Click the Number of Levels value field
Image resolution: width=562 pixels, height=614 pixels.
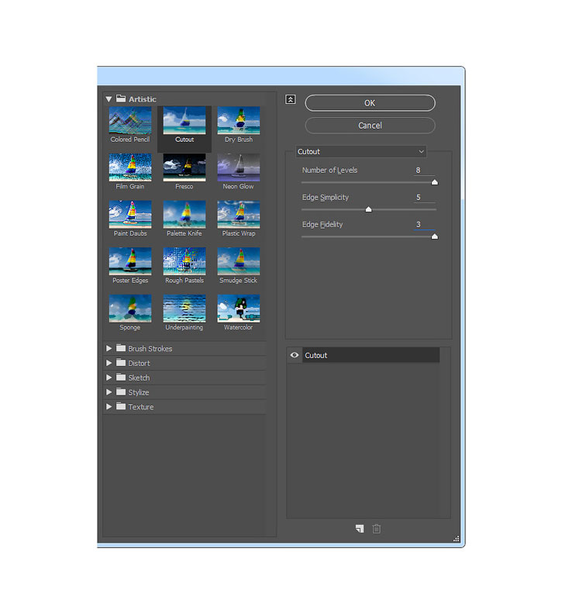(x=425, y=170)
